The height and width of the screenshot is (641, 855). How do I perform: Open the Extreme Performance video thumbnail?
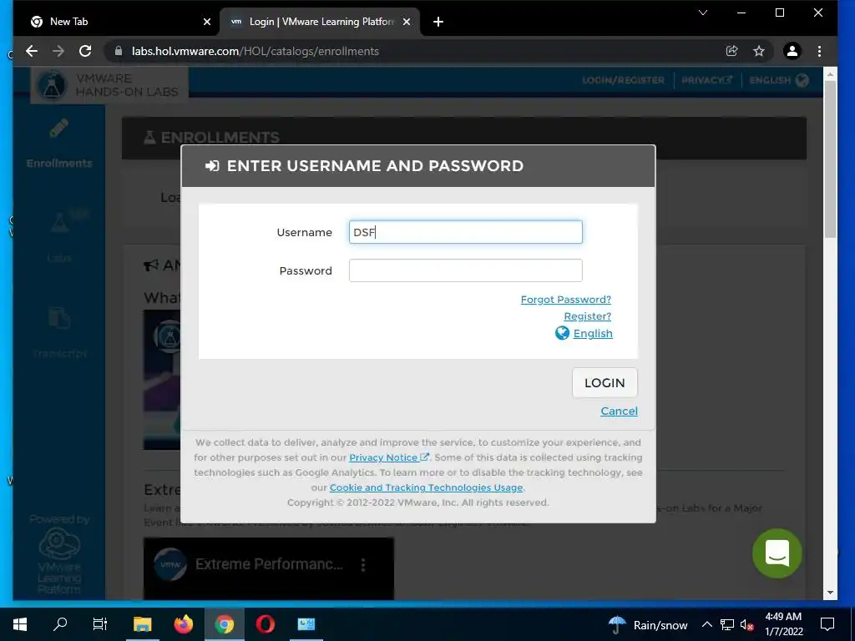coord(268,568)
